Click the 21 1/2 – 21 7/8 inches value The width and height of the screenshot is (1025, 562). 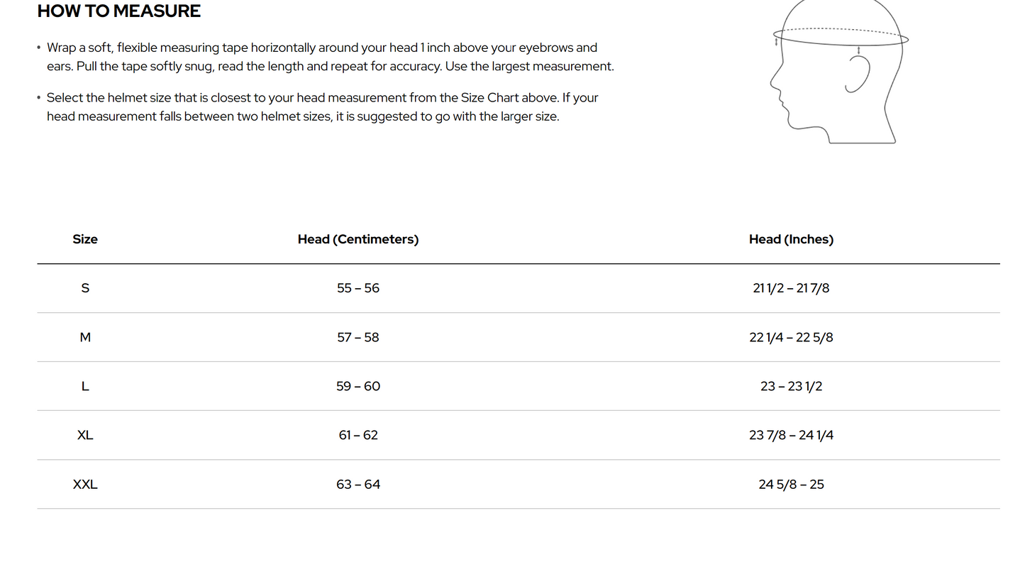coord(791,288)
